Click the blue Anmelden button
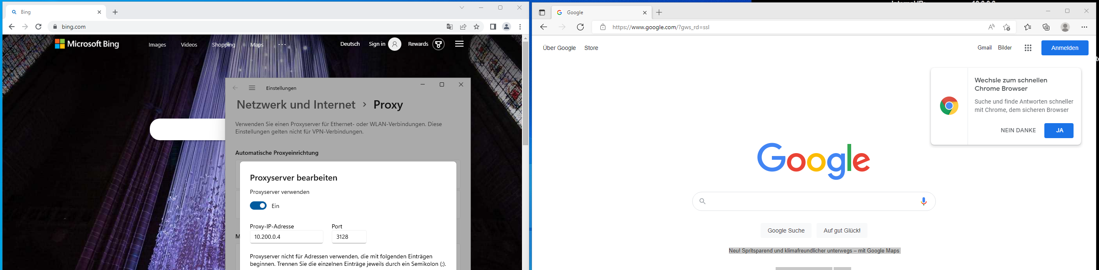The image size is (1099, 270). click(1064, 48)
